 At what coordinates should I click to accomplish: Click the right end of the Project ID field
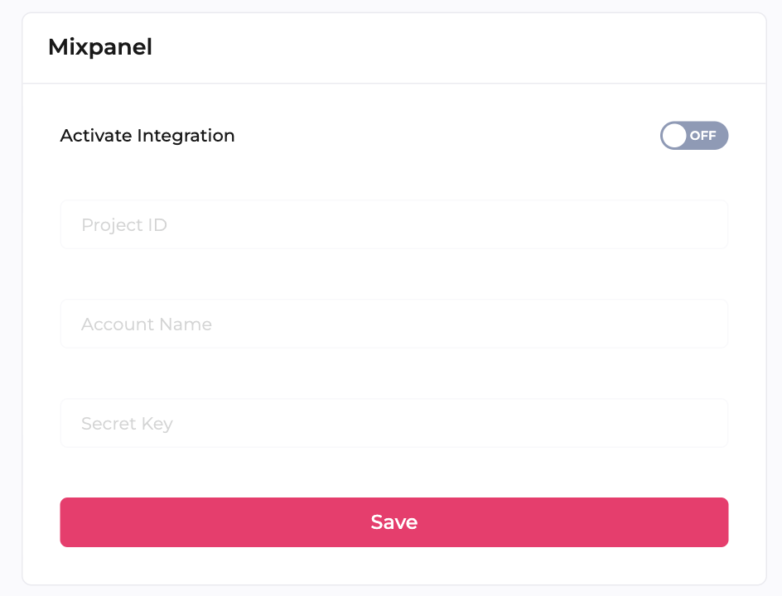pos(704,224)
